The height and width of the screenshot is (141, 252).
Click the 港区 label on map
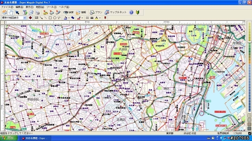click(166, 89)
